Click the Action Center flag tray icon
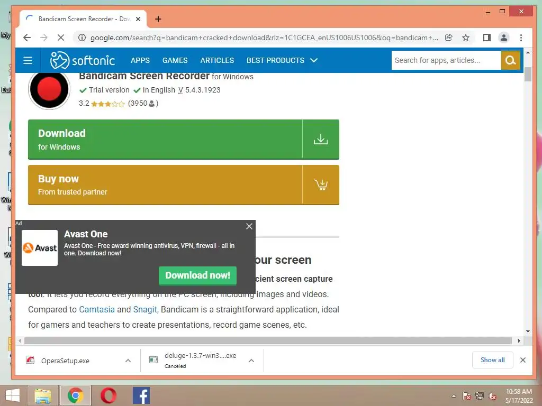 [x=467, y=396]
